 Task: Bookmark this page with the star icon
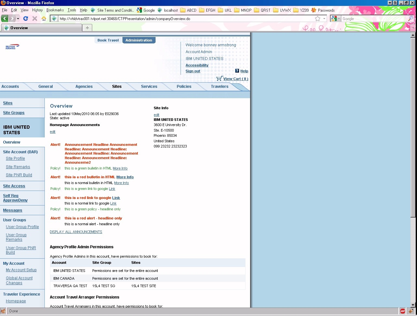[x=318, y=19]
